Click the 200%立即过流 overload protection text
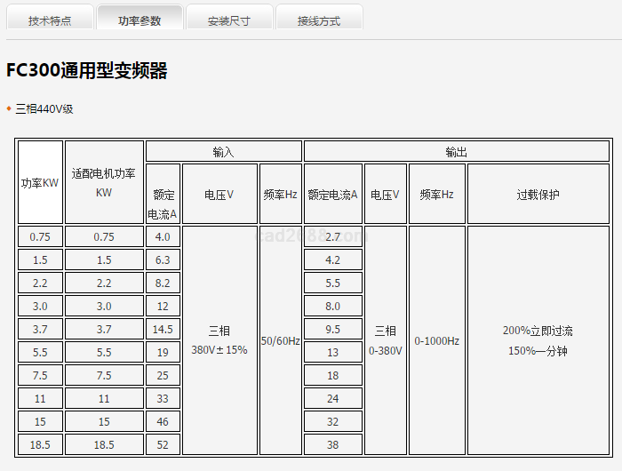The width and height of the screenshot is (622, 471). pos(538,331)
